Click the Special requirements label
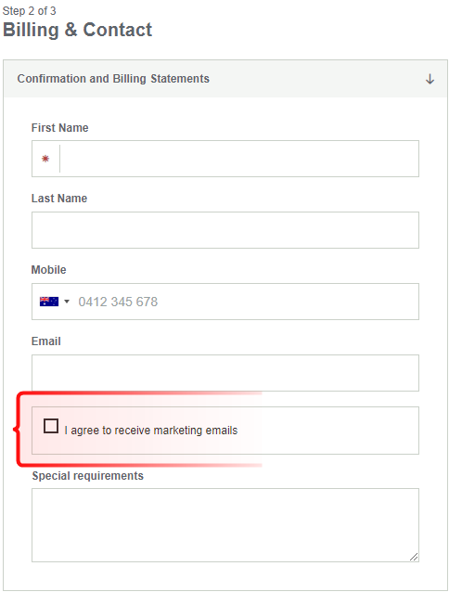Screen dimensions: 449x592 (x=87, y=476)
